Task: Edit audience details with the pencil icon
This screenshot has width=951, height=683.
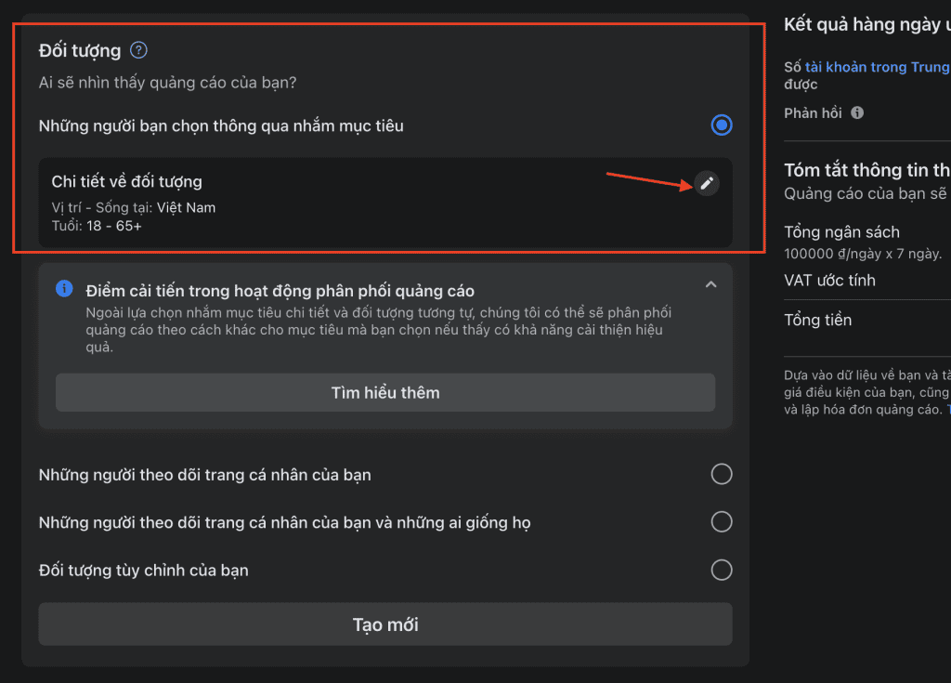Action: [x=707, y=183]
